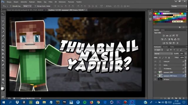The width and height of the screenshot is (188, 105).
Task: Open the layer filter type dropdown
Action: tap(159, 50)
